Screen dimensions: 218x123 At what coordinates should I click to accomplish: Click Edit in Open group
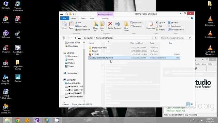[159, 26]
